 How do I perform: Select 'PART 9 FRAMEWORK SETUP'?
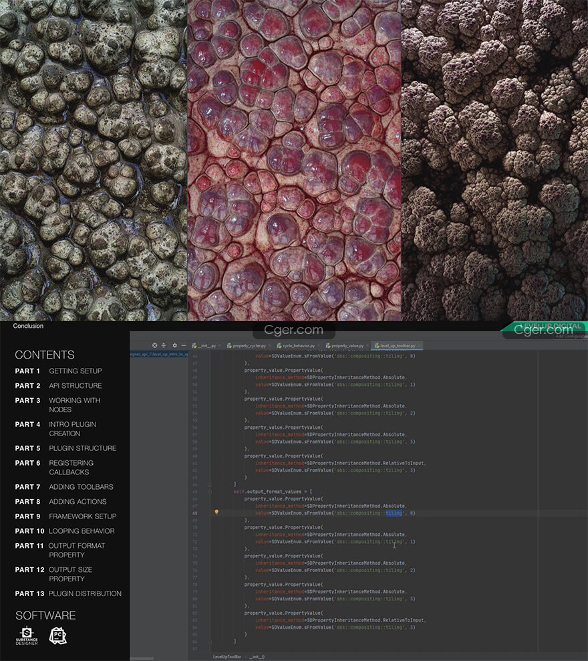point(65,516)
